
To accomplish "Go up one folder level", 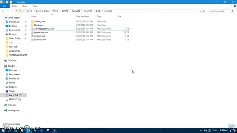I will [x=16, y=11].
